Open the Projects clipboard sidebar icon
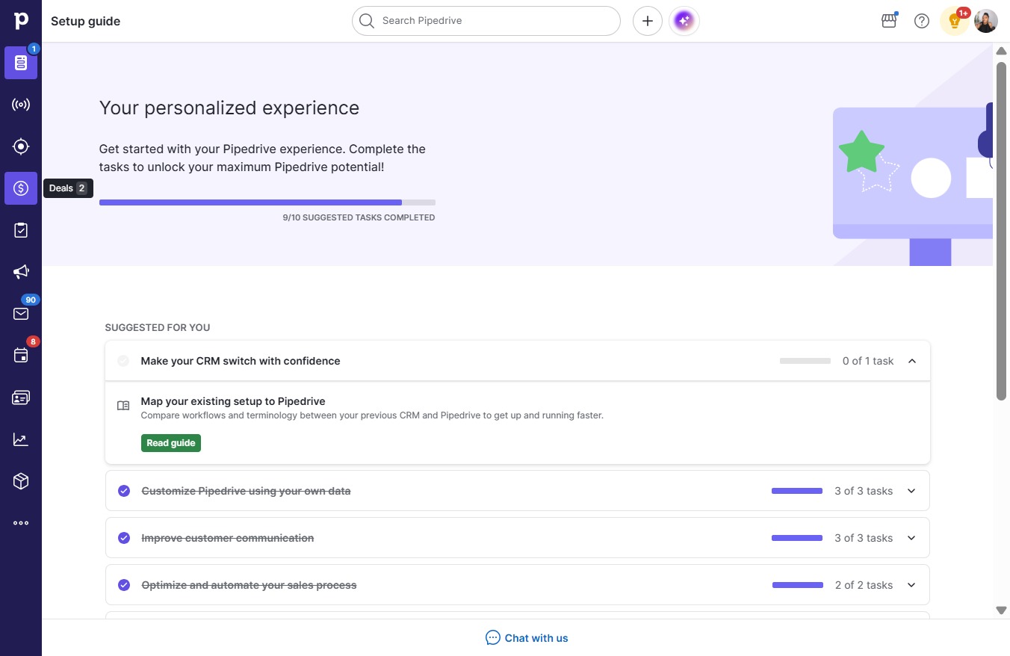This screenshot has width=1010, height=656. tap(21, 230)
